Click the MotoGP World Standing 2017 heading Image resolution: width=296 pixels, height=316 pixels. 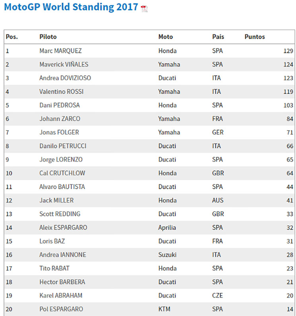click(71, 7)
